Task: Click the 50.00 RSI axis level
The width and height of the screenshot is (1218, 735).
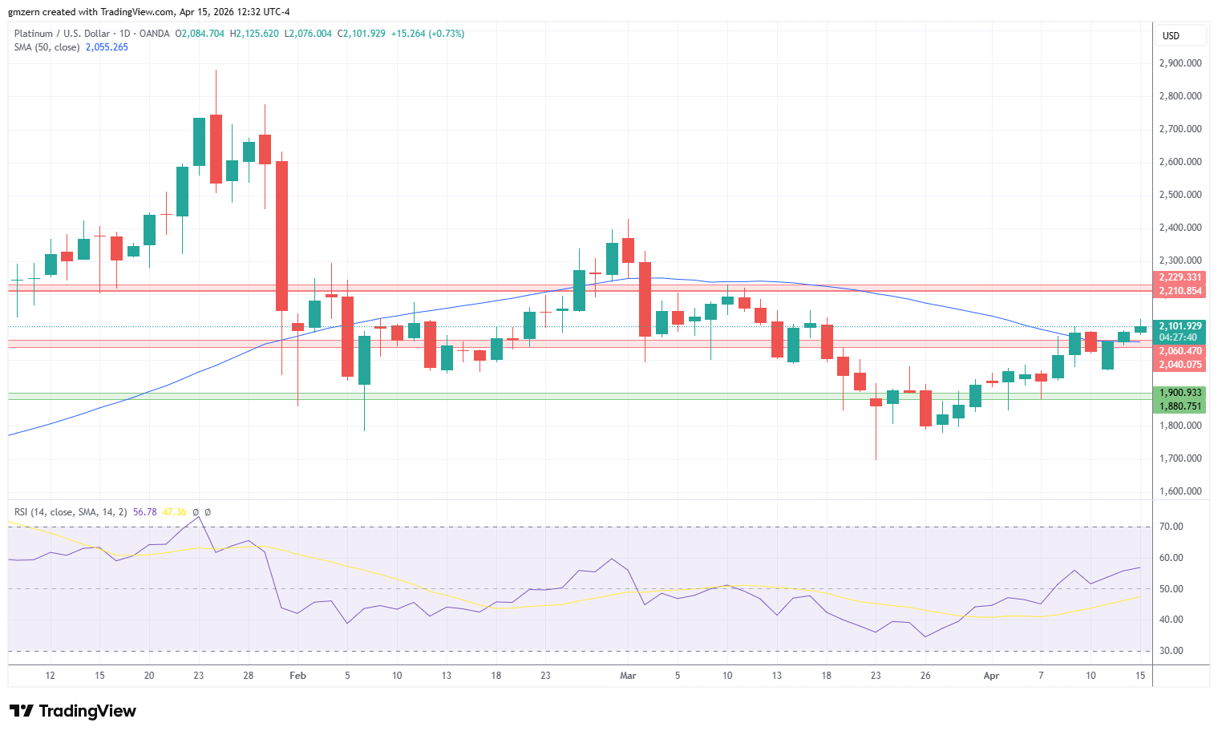Action: (x=1171, y=589)
